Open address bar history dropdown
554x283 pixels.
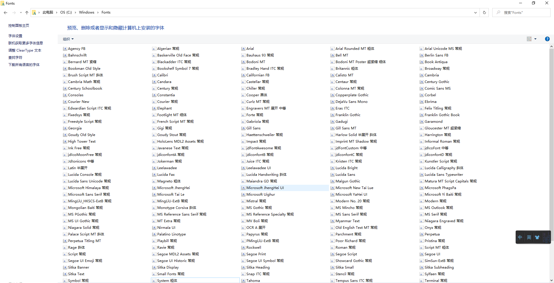click(x=475, y=12)
